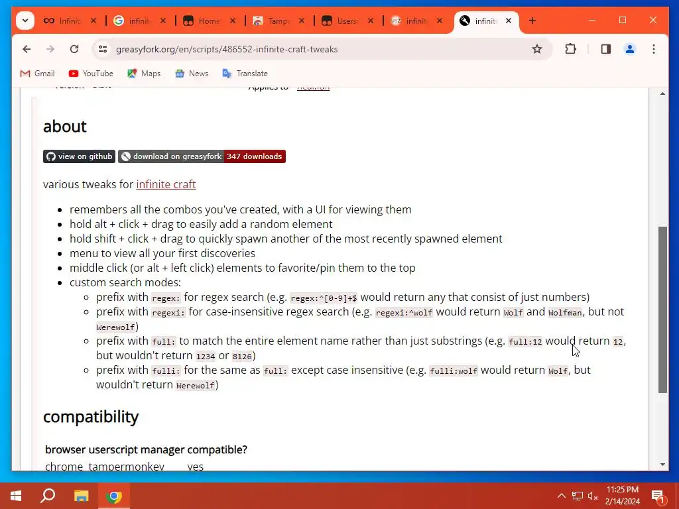Image resolution: width=679 pixels, height=509 pixels.
Task: View site information icon in address bar
Action: (103, 49)
